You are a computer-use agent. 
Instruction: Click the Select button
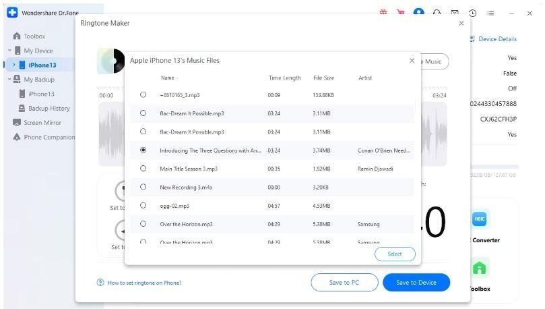395,254
